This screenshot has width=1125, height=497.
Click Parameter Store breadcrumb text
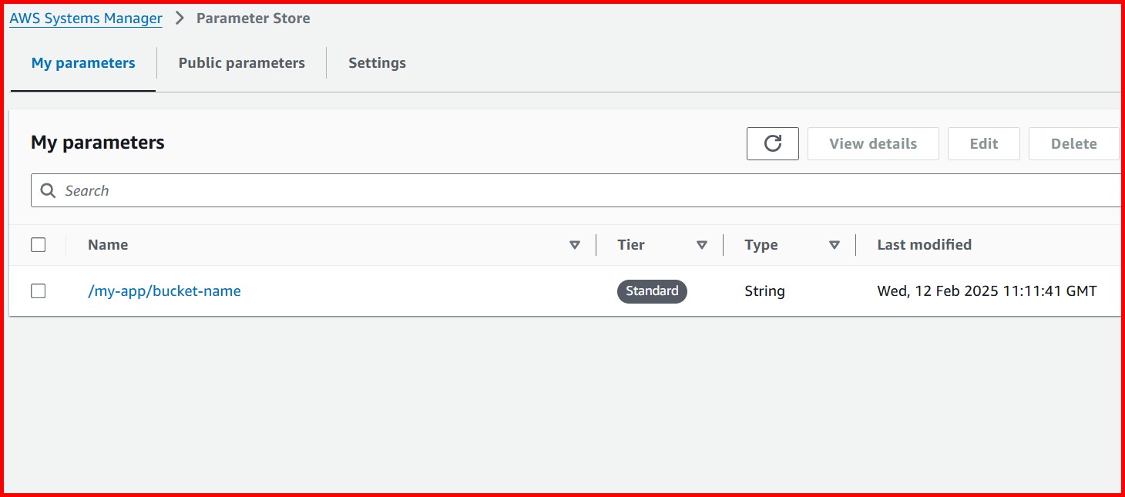pyautogui.click(x=253, y=18)
